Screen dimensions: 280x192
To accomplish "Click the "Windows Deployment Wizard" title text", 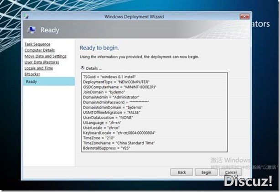I will (x=134, y=16).
